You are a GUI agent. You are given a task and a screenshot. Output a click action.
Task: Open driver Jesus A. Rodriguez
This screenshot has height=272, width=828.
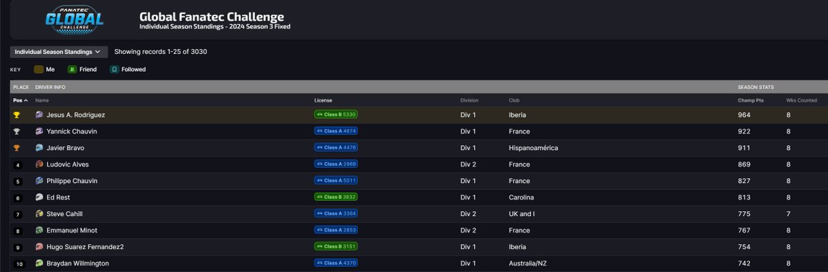click(x=76, y=115)
